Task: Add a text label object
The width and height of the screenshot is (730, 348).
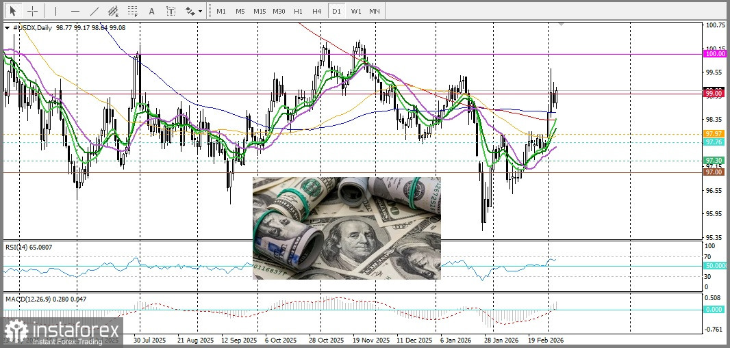Action: 171,11
